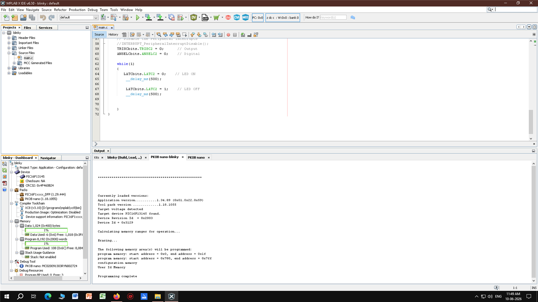Click the Data memory 1% usage bar

(46, 230)
